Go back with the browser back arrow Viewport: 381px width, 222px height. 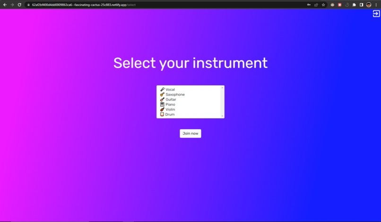(5, 5)
